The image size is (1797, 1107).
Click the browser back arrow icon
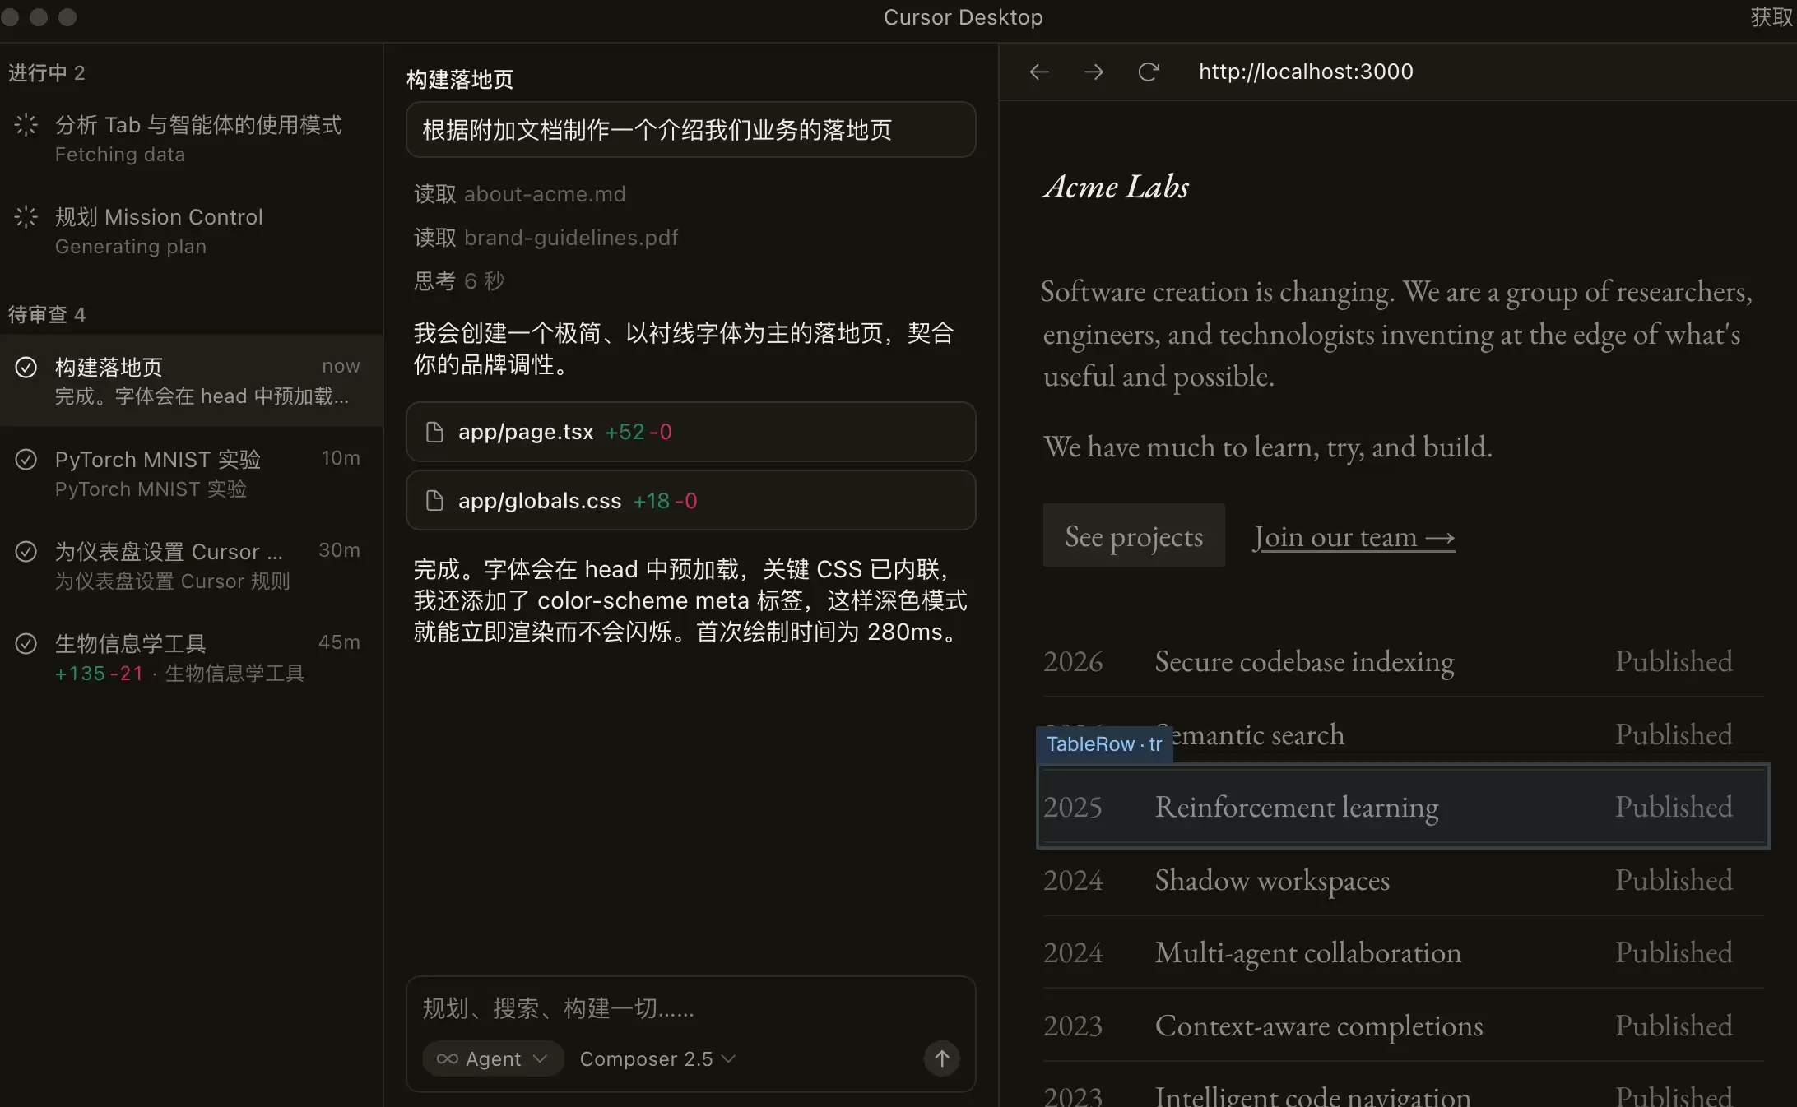click(1039, 72)
